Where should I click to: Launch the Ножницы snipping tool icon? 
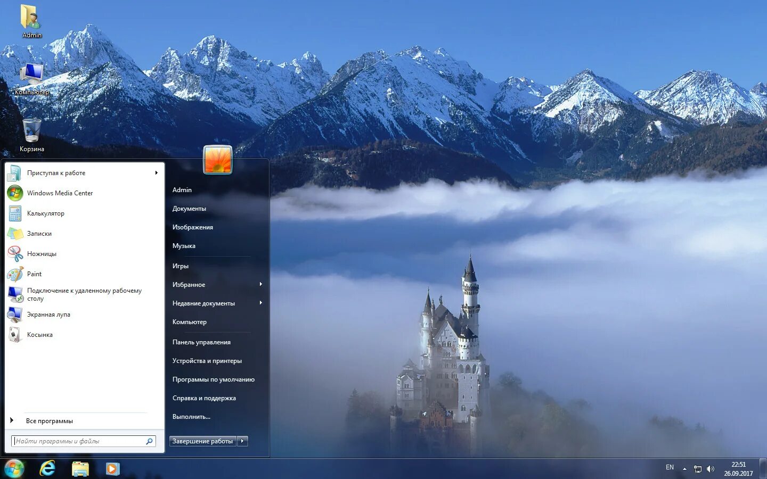point(15,254)
